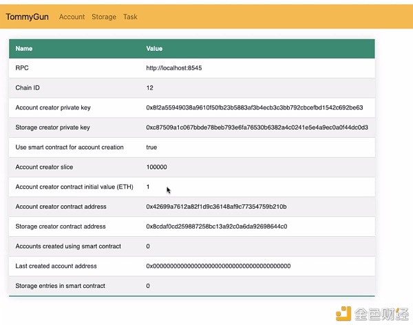Switch to the Storage nav item
Viewport: 413px width, 325px height.
104,17
